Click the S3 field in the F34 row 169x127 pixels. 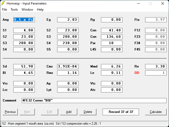(x=24, y=43)
